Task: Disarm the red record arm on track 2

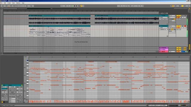Action: [x=185, y=26]
